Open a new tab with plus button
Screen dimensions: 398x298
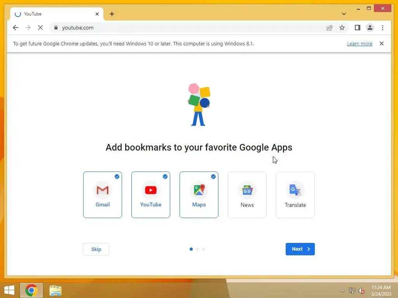112,14
